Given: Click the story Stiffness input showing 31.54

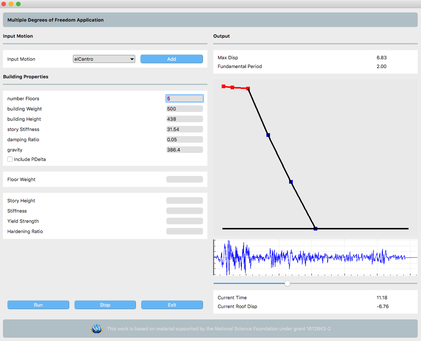Looking at the screenshot, I should (x=184, y=129).
